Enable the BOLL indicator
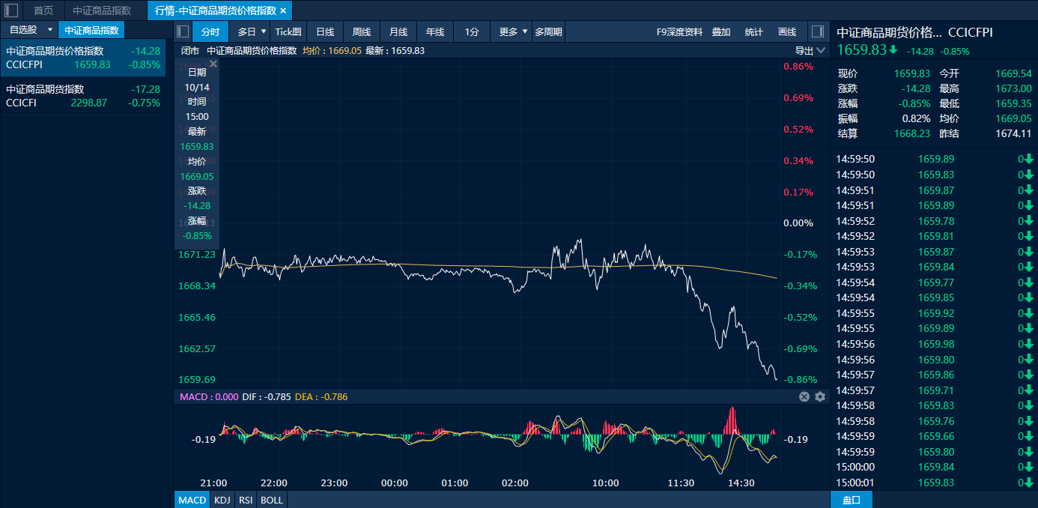1038x508 pixels. (272, 500)
